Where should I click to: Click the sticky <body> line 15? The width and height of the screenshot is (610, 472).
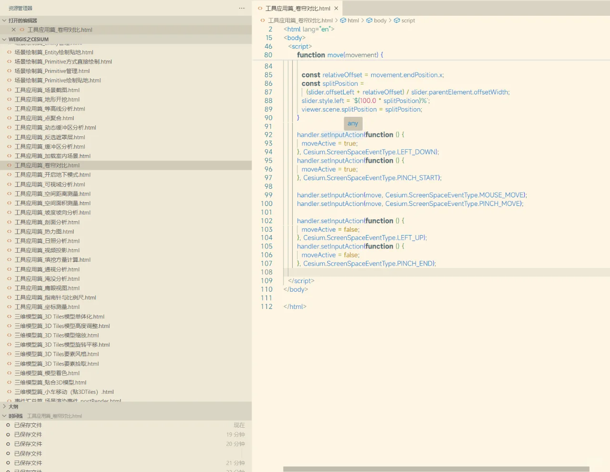[x=295, y=38]
